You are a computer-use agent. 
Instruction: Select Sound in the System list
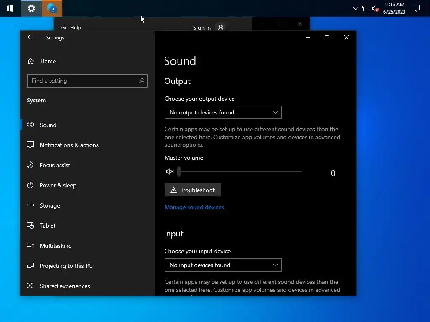(48, 125)
